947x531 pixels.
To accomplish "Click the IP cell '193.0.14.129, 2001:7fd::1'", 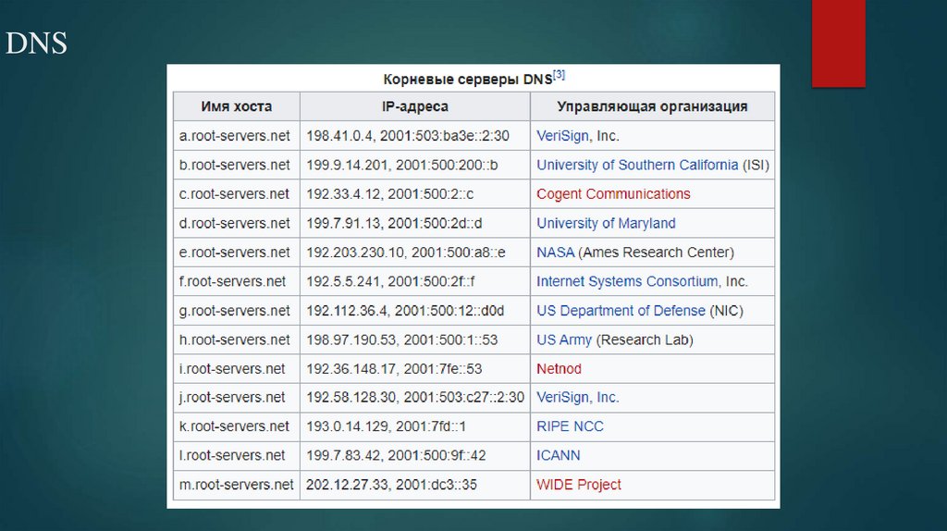I will click(x=415, y=426).
